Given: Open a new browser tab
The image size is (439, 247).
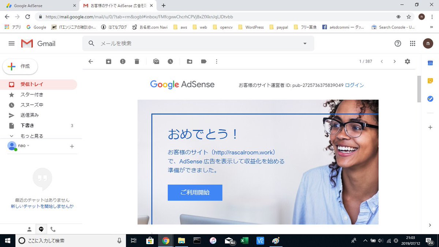Looking at the screenshot, I should tap(164, 5).
